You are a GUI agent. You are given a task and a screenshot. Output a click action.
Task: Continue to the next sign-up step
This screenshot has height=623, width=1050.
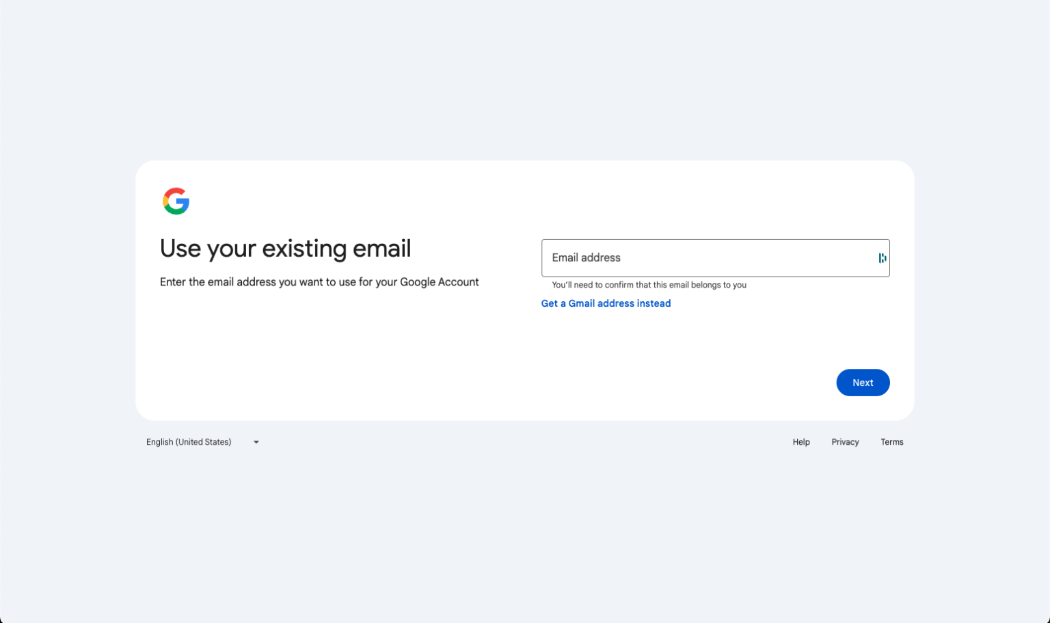(863, 383)
